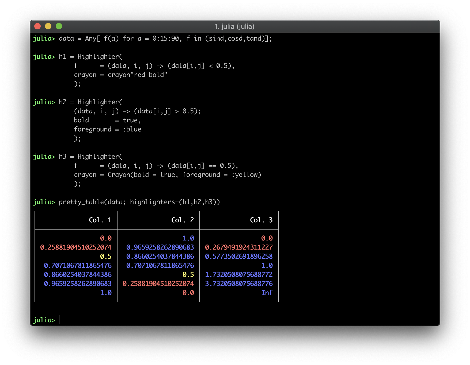Click the 'h3 = Highlighter(' line

point(90,156)
